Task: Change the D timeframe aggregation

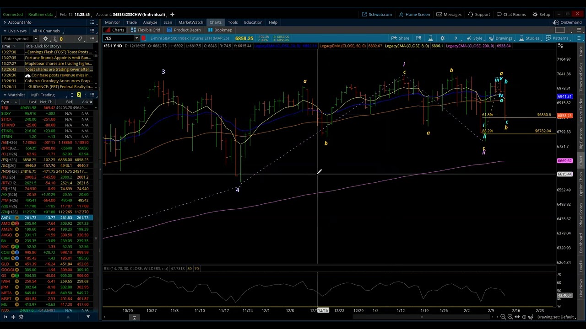Action: 456,38
